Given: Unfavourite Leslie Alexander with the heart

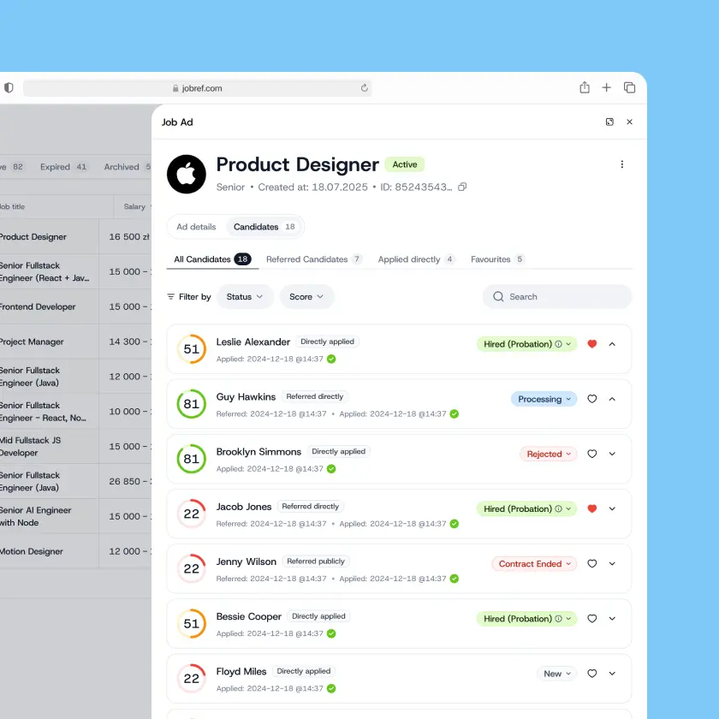Looking at the screenshot, I should (x=591, y=344).
